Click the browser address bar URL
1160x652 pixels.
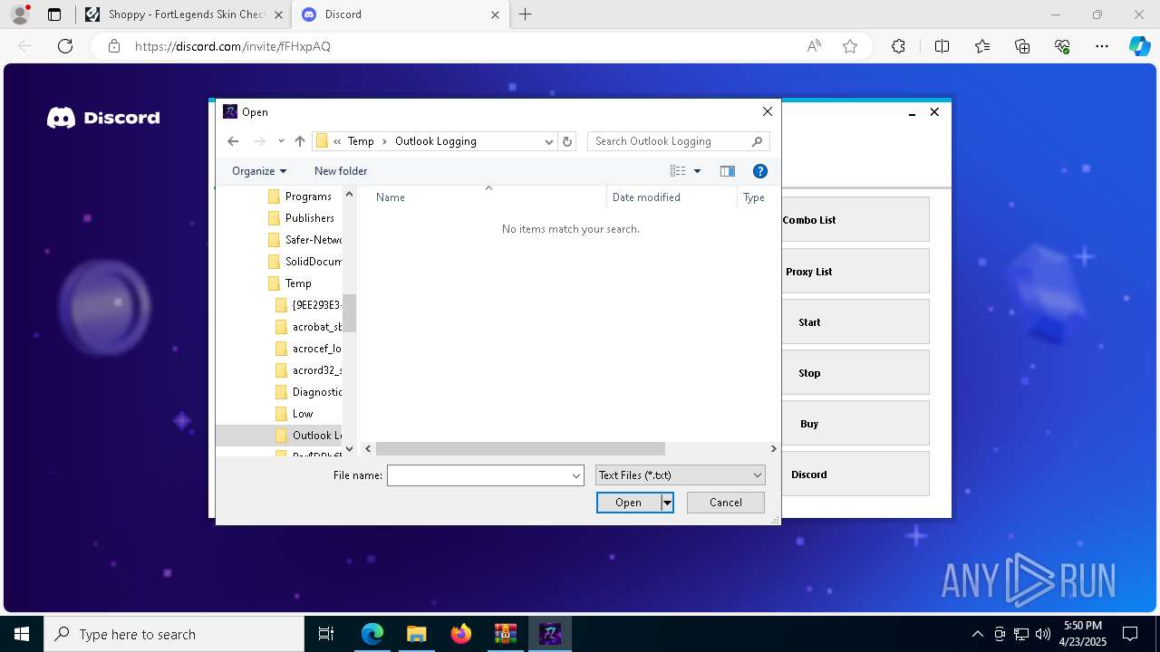233,46
